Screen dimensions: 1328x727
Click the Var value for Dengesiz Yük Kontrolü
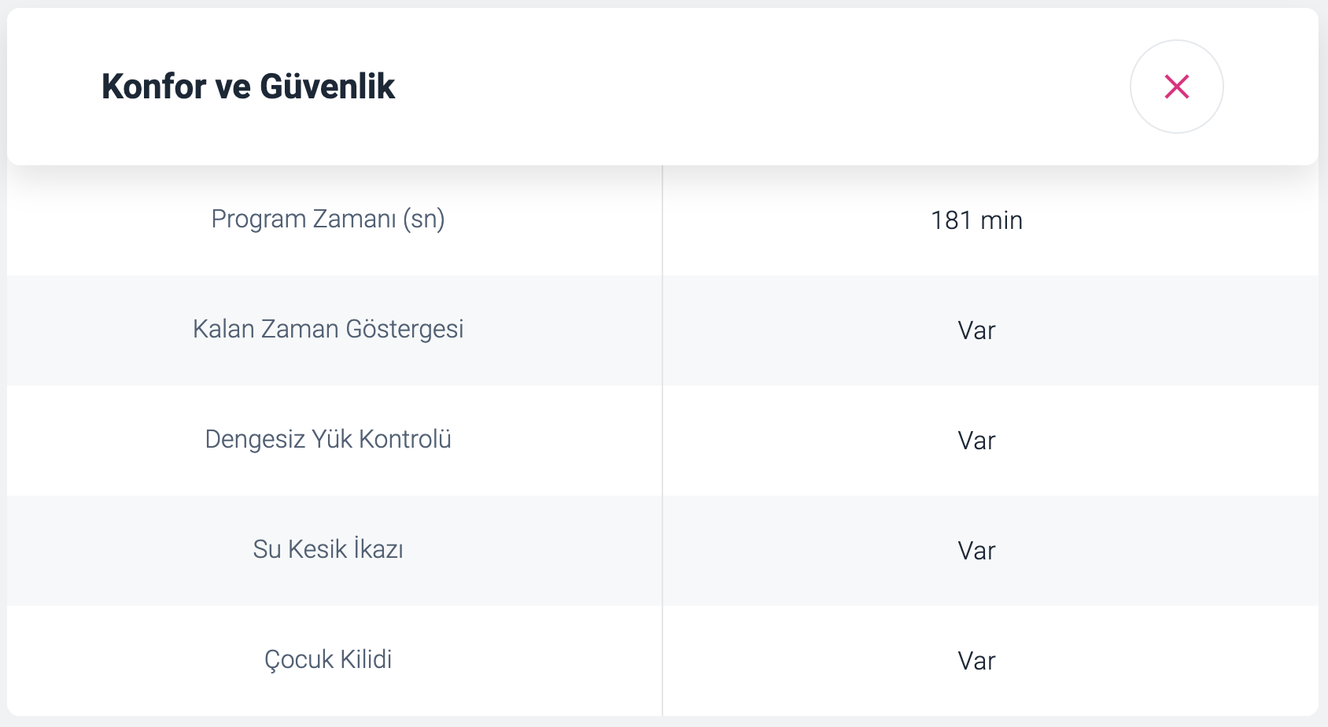click(976, 441)
